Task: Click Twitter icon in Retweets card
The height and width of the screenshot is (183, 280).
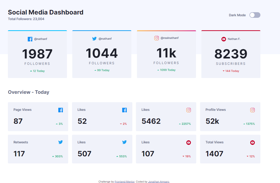Action: [61, 142]
